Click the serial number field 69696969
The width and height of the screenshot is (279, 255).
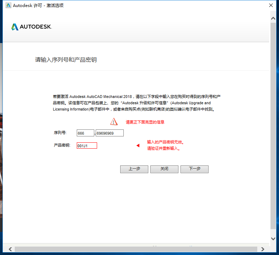(x=110, y=133)
